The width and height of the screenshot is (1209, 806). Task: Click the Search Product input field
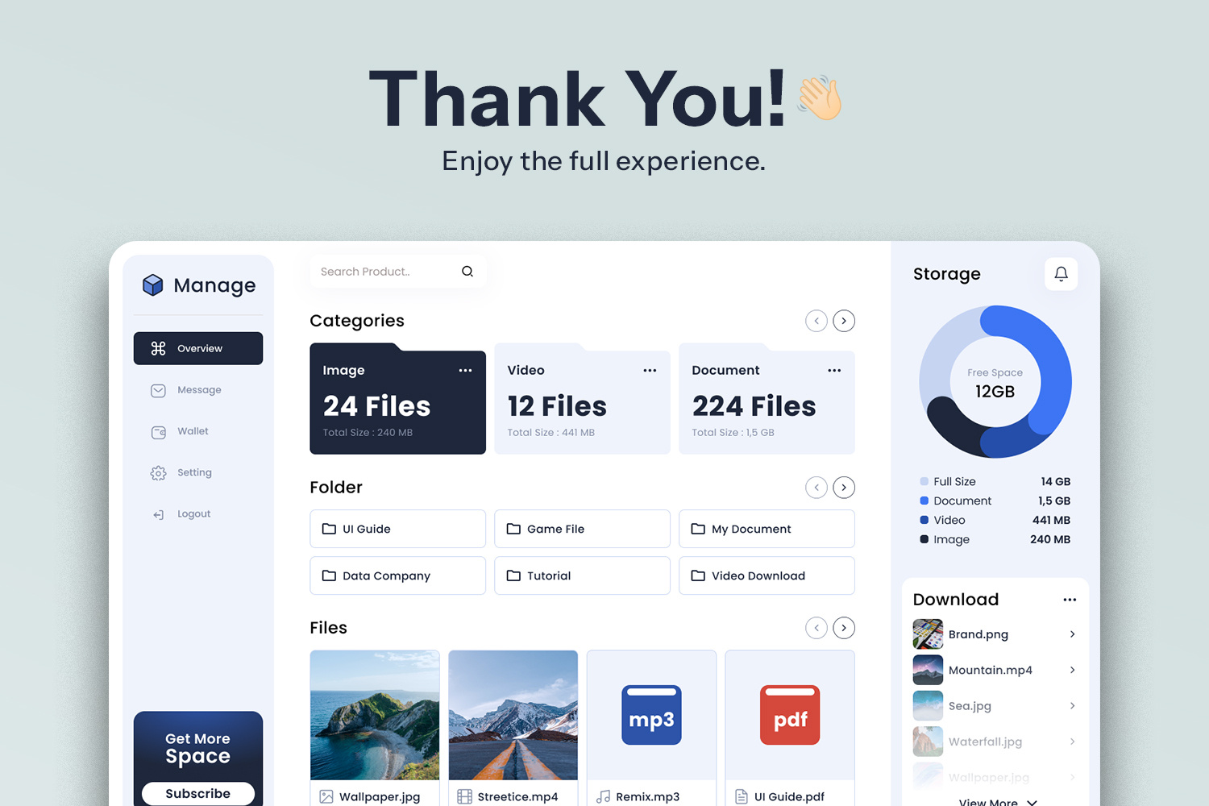click(x=379, y=271)
